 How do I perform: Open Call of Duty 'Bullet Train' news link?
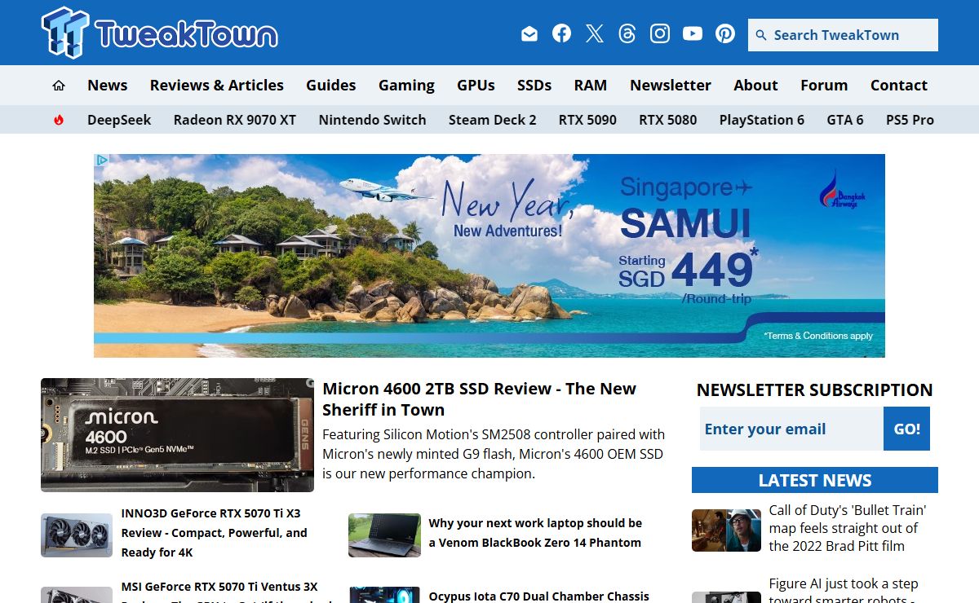[848, 528]
